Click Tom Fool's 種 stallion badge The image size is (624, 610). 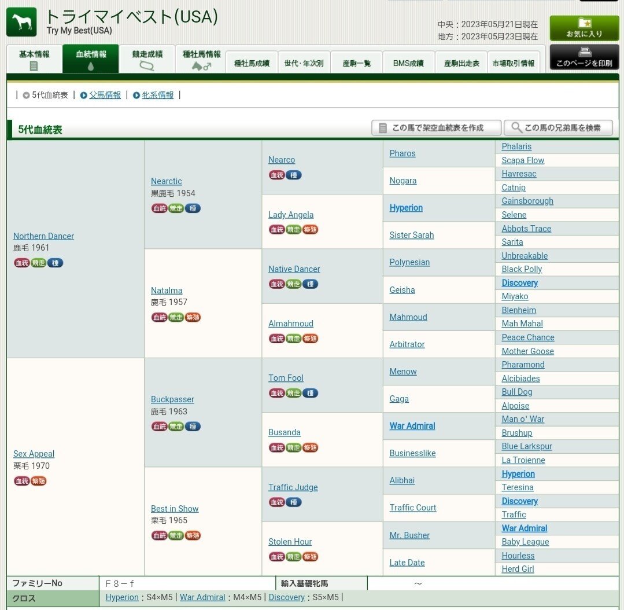pos(310,393)
